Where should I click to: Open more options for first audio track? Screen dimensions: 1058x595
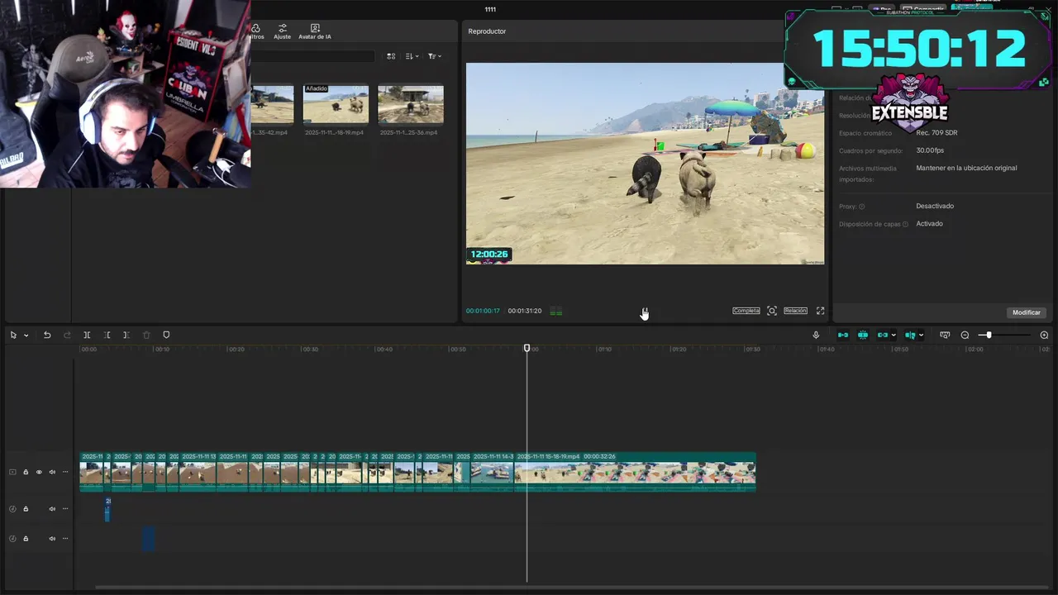(65, 509)
